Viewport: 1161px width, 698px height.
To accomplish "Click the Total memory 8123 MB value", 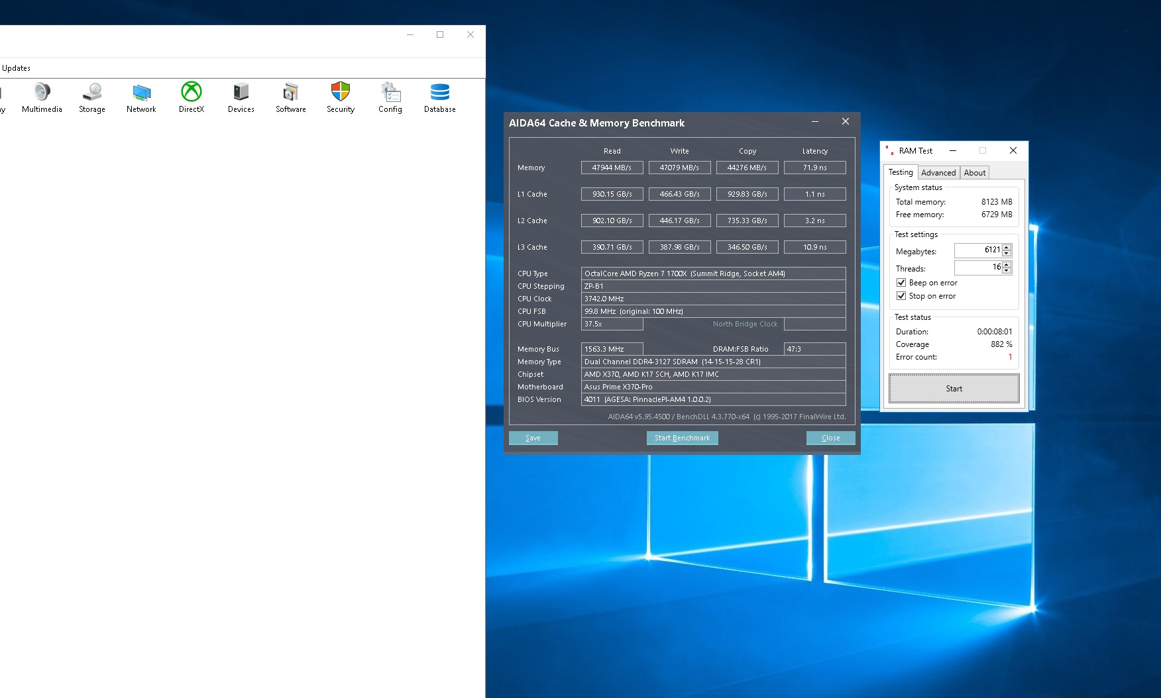I will [997, 202].
